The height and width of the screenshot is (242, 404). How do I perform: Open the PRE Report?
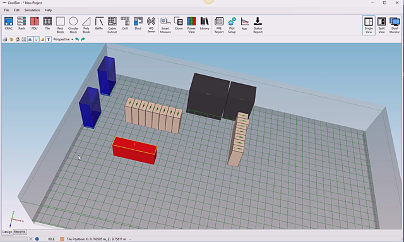(x=219, y=25)
